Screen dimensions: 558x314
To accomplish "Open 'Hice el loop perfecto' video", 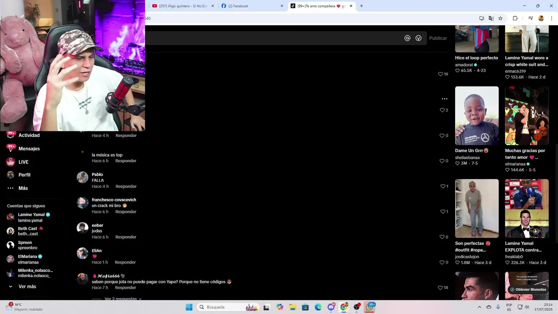I will pos(476,39).
